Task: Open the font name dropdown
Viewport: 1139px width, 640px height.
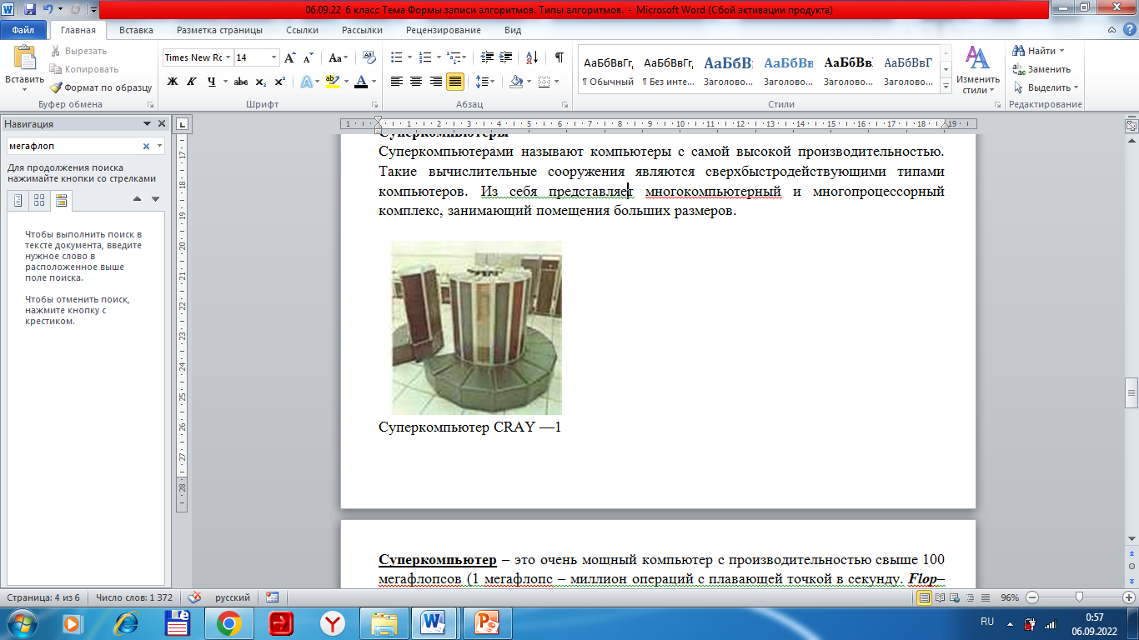Action: click(228, 57)
